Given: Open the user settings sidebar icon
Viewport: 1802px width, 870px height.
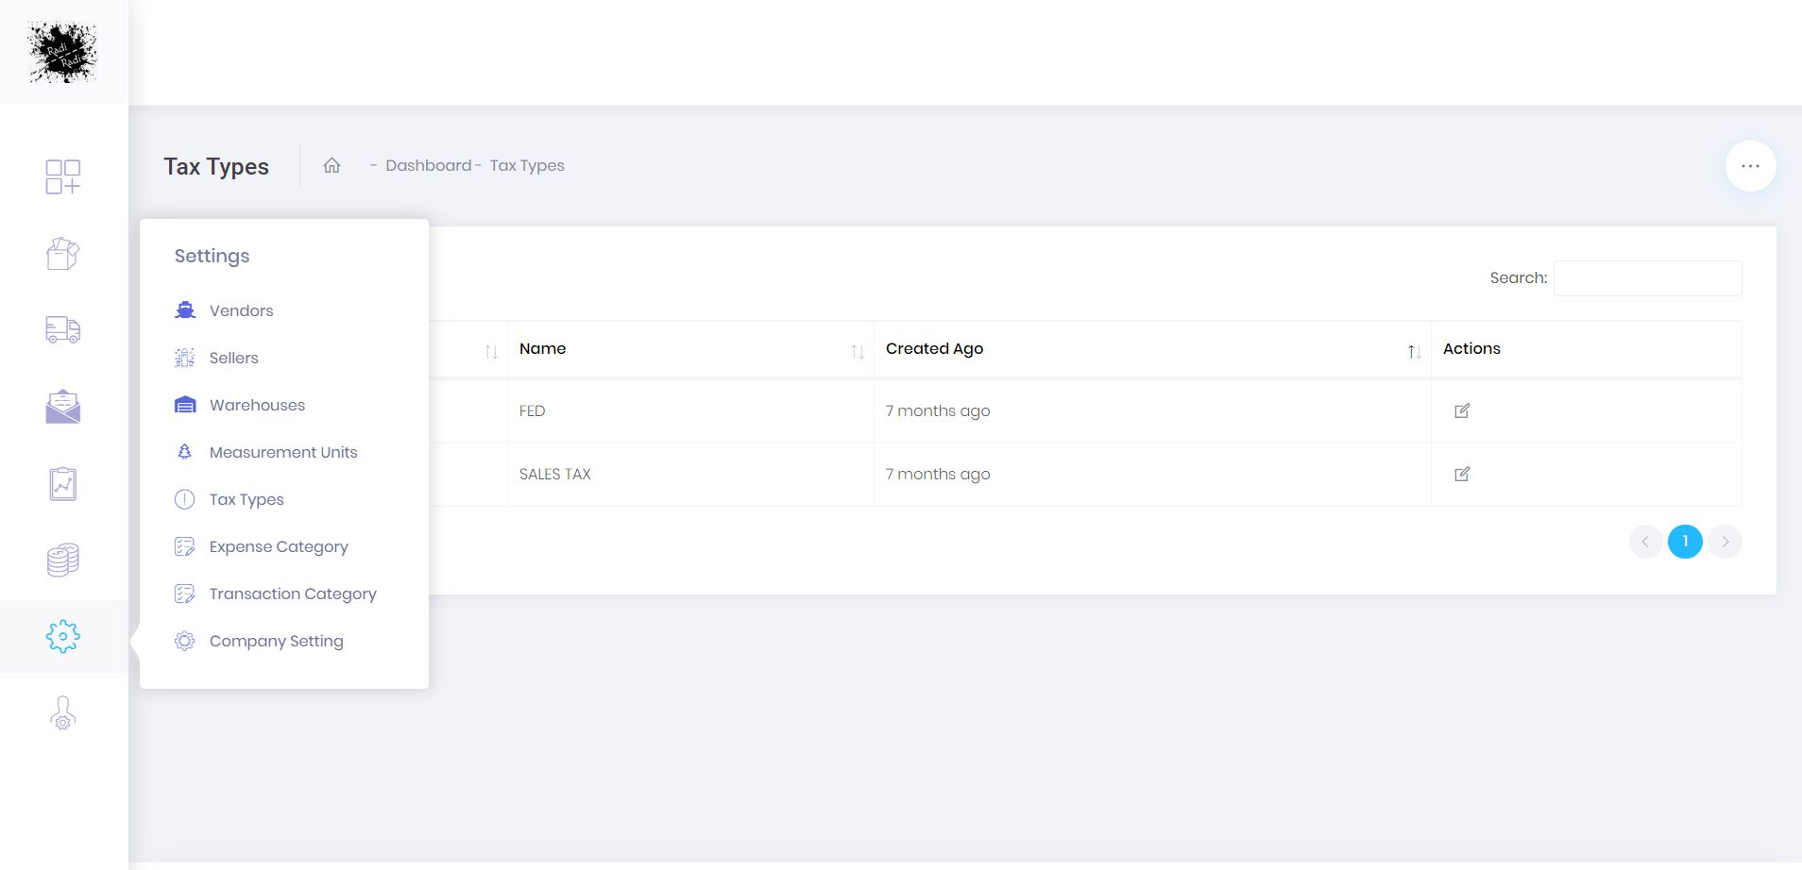Looking at the screenshot, I should tap(63, 713).
